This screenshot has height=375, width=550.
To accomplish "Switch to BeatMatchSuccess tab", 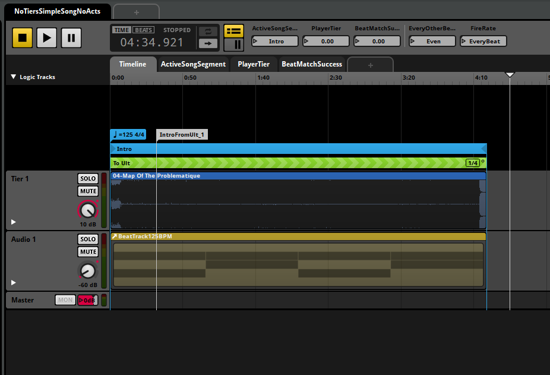I will (312, 64).
